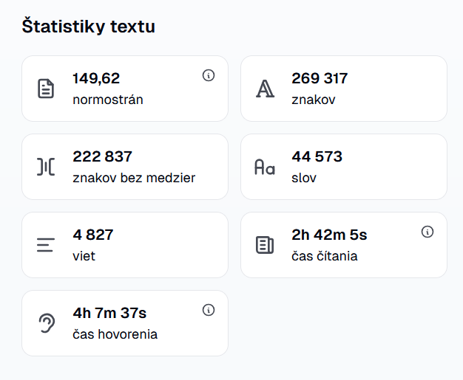Click the letter A icon for znakov
The height and width of the screenshot is (380, 463).
coord(265,89)
